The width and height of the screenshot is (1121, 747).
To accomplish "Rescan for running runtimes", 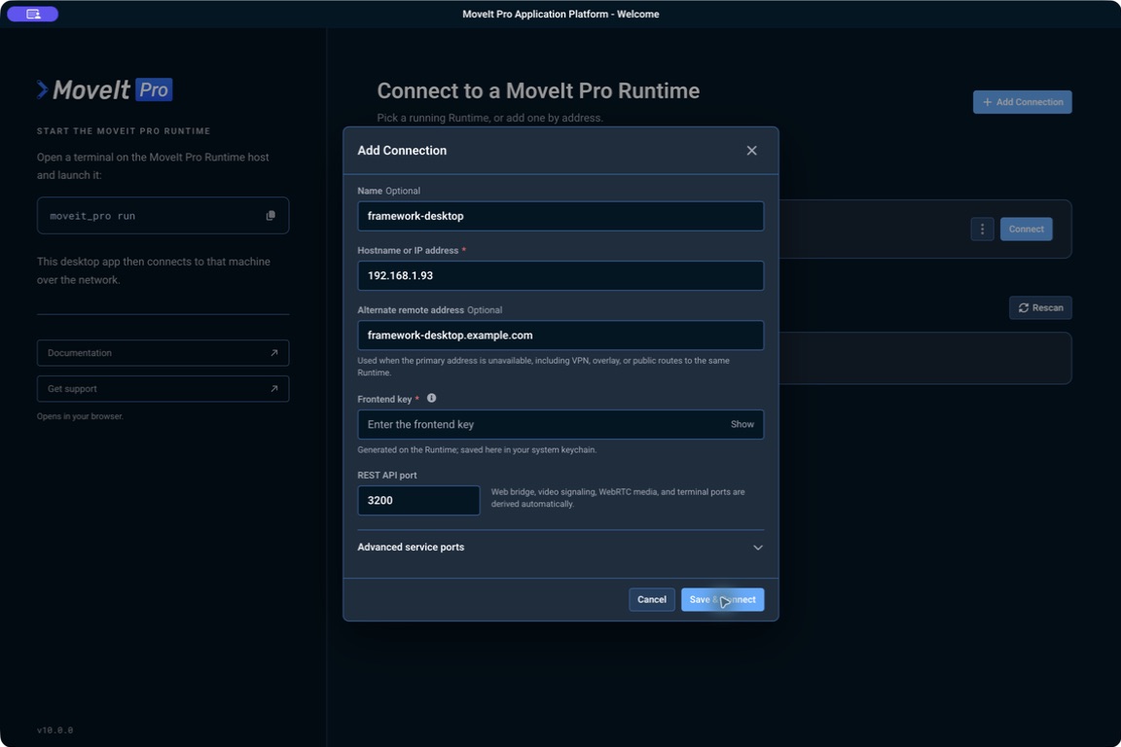I will tap(1040, 307).
